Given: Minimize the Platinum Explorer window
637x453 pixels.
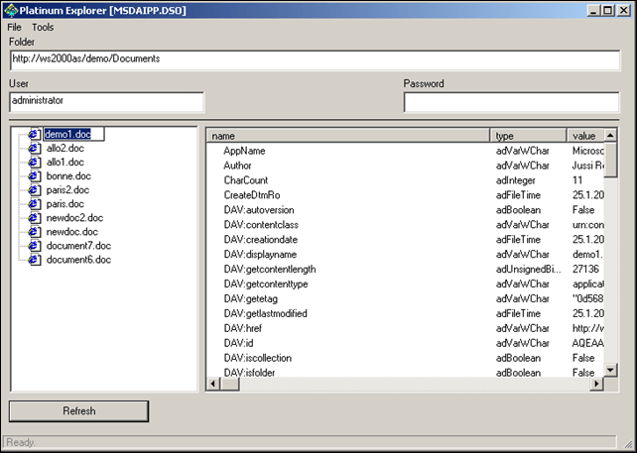Looking at the screenshot, I should (594, 10).
